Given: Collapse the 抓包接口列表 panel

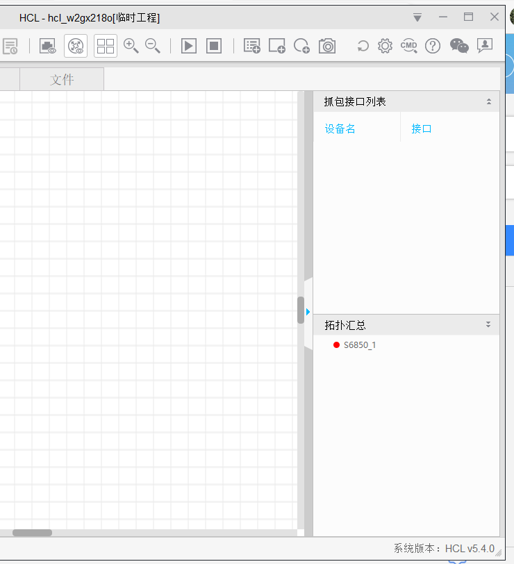Looking at the screenshot, I should [x=489, y=101].
